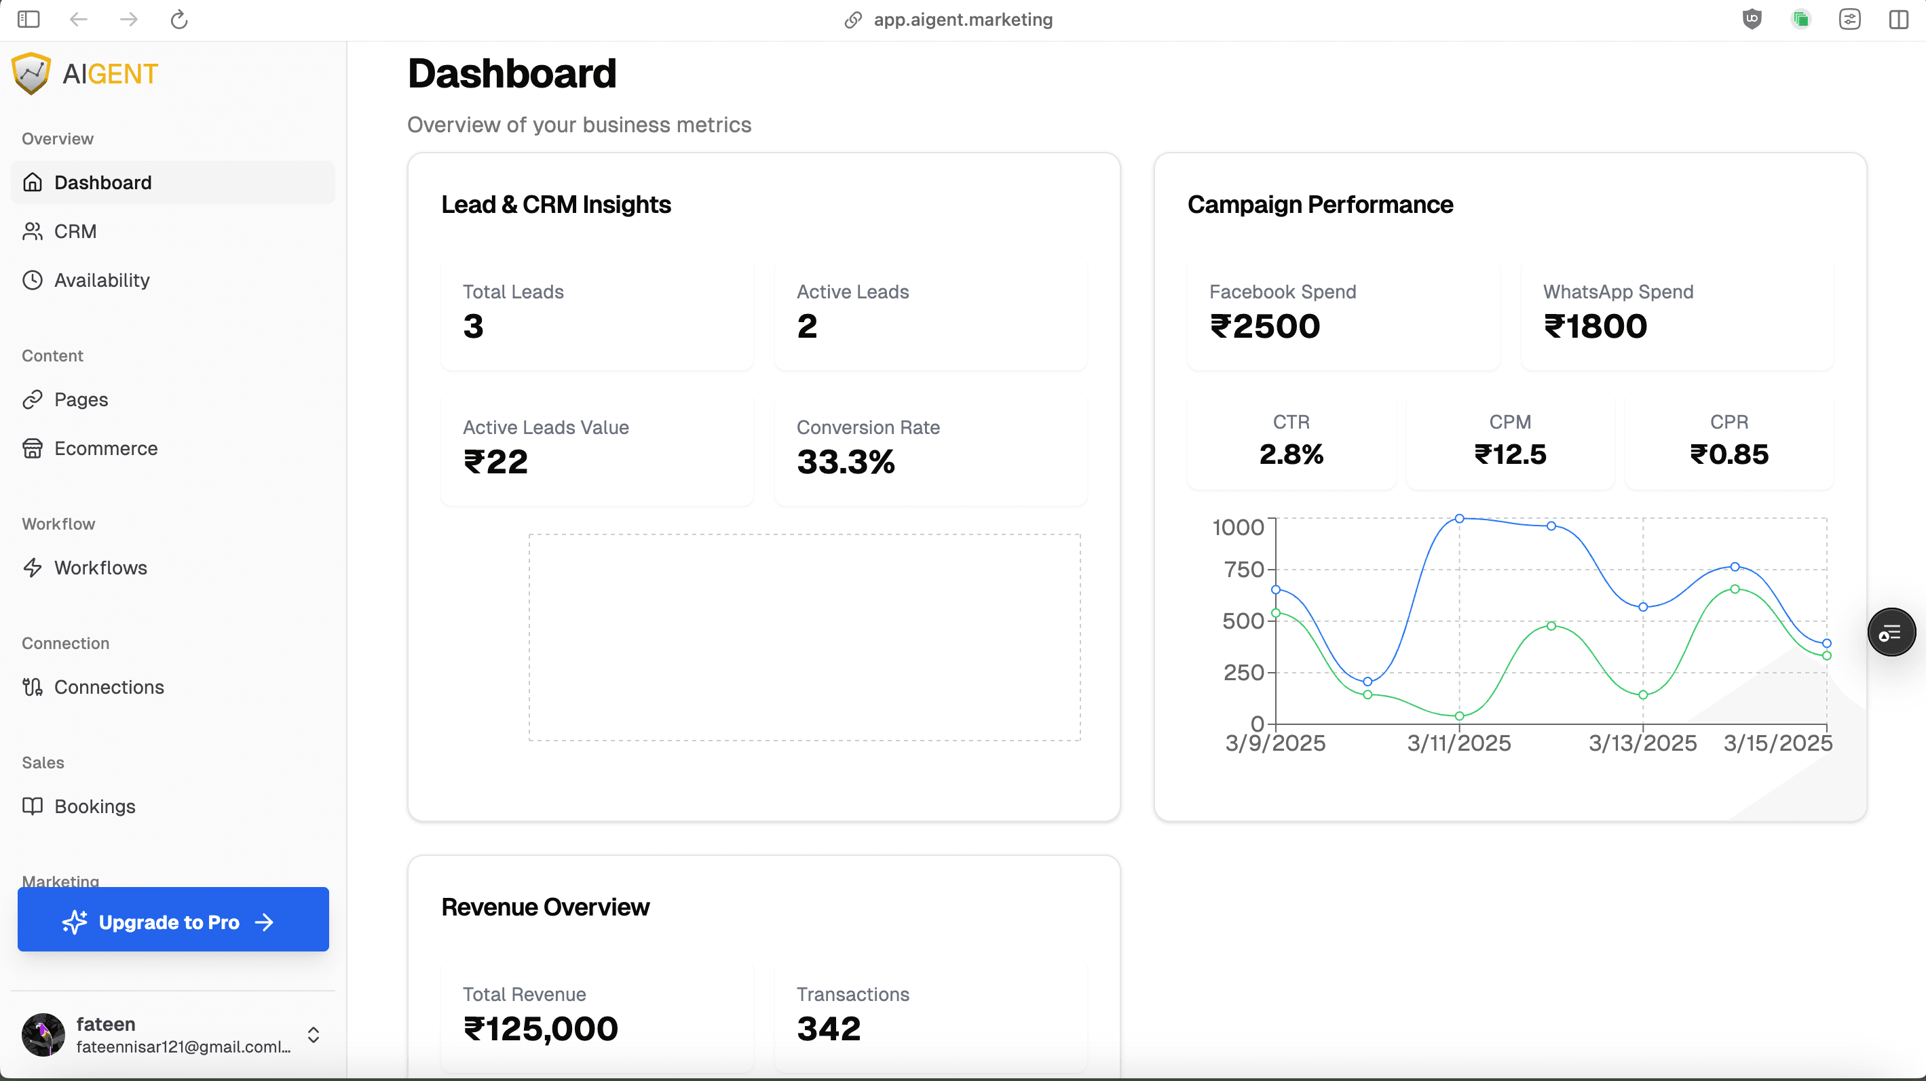Click the Connections plug icon
The image size is (1926, 1081).
32,687
